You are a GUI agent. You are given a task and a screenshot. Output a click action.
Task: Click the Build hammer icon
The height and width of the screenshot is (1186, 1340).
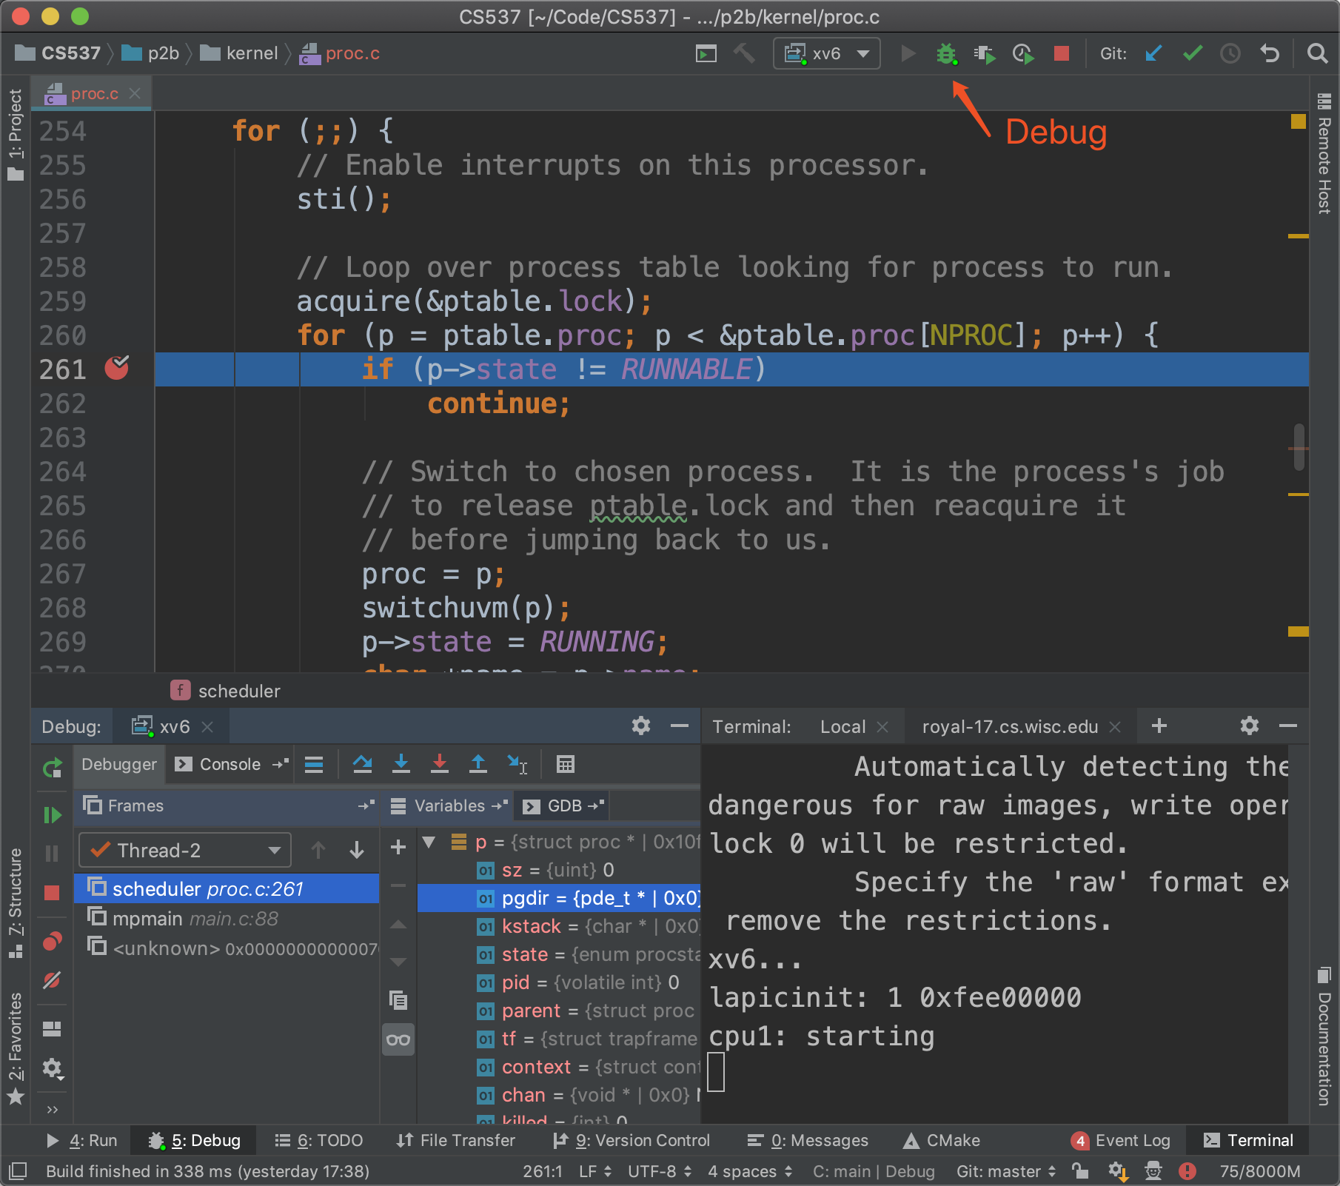743,54
